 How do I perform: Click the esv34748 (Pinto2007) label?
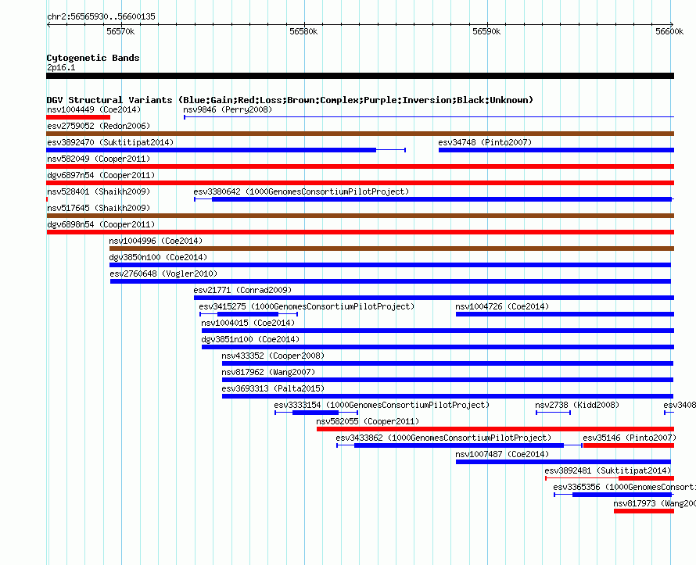click(485, 142)
